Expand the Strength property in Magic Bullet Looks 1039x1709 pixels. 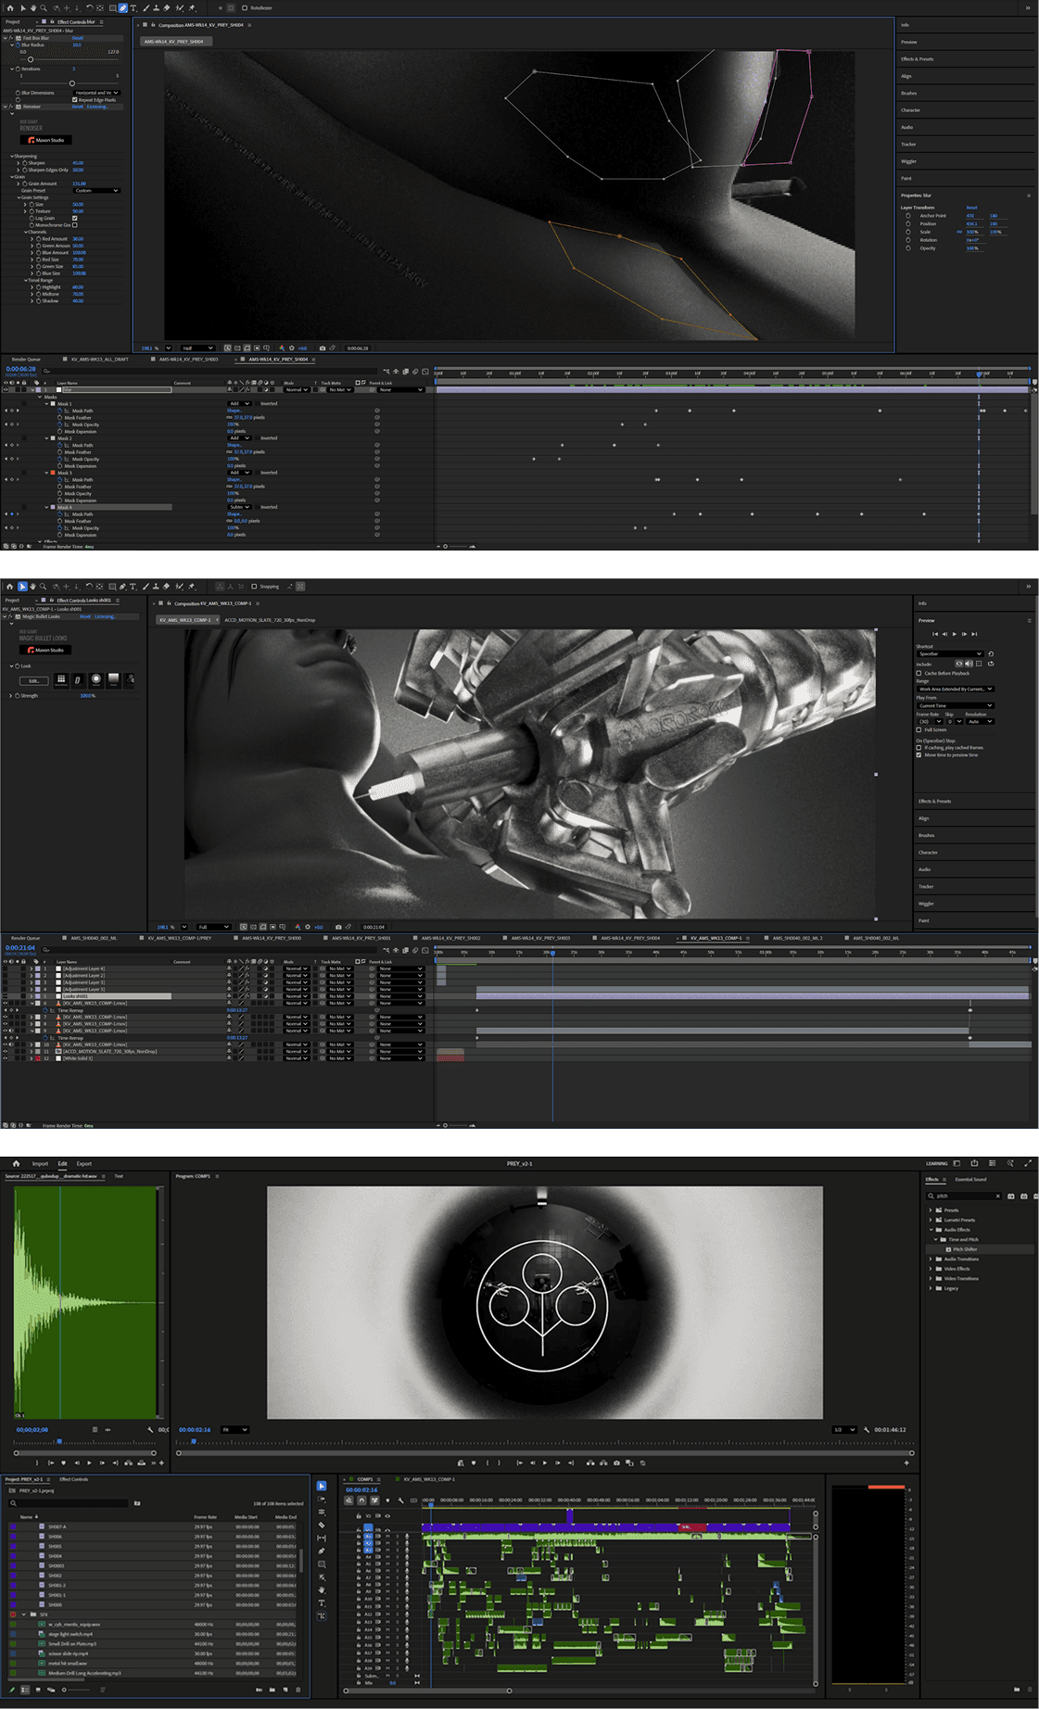11,695
